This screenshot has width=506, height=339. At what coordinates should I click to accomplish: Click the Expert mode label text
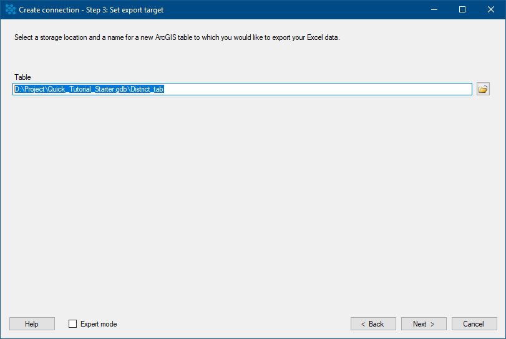[99, 324]
